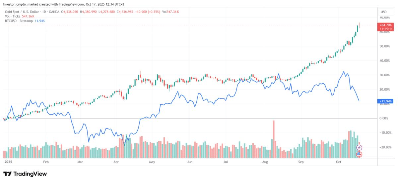This screenshot has height=182, width=398.
Task: Click the May label on time axis
Action: click(152, 162)
